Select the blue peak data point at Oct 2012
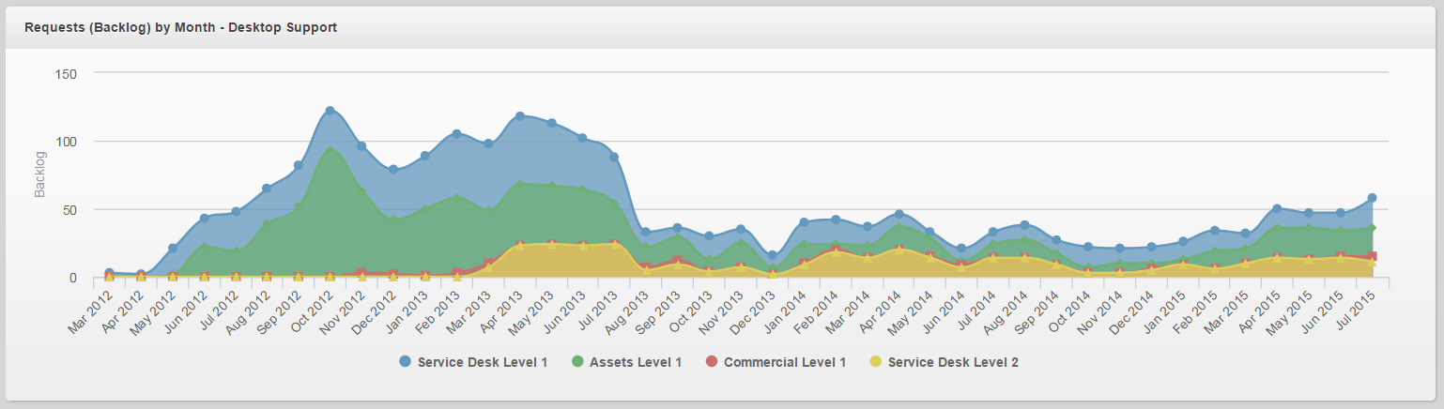1444x409 pixels. (x=330, y=111)
